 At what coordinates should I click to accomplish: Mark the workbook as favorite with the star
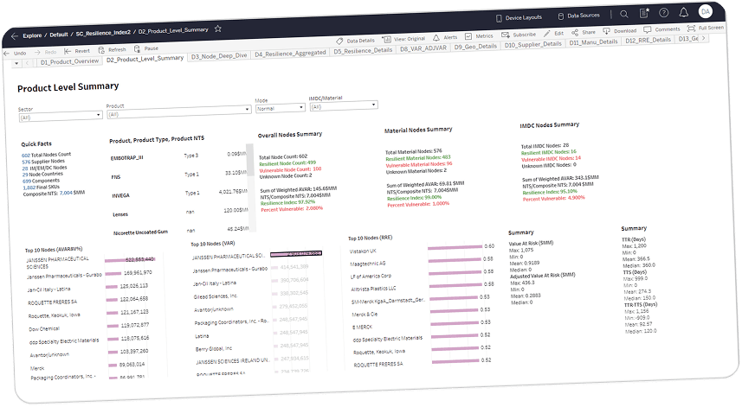(217, 29)
